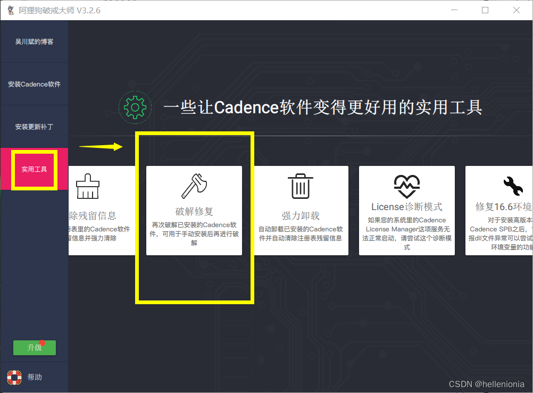Visit 吴川斌的博客 from the sidebar
533x393 pixels.
point(34,41)
